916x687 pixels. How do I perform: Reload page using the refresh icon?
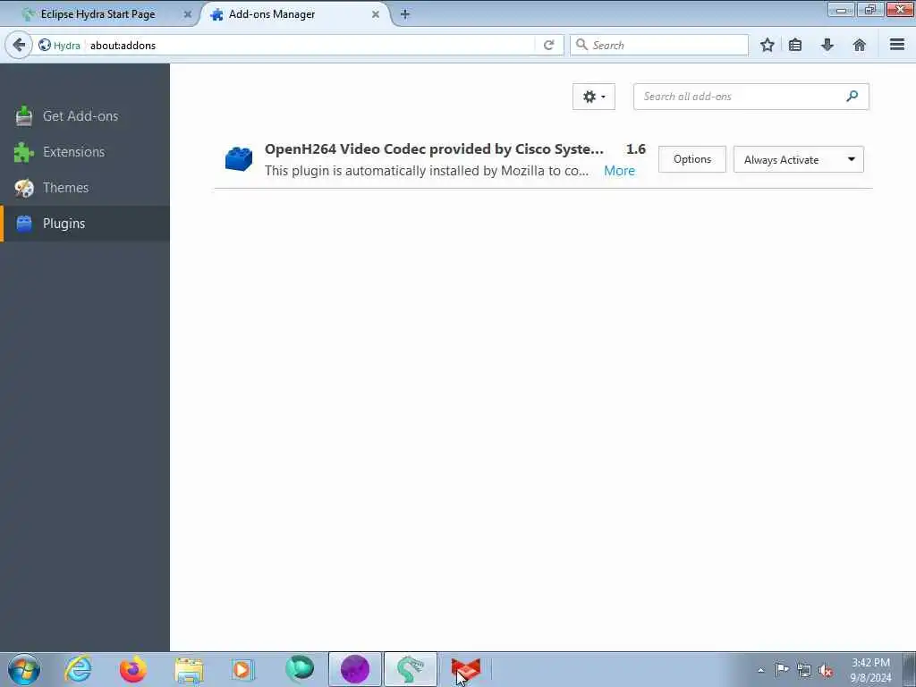(548, 45)
